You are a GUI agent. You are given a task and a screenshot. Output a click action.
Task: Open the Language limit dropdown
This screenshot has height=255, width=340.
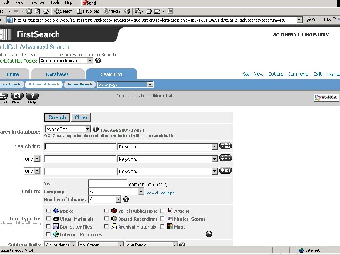[116, 191]
